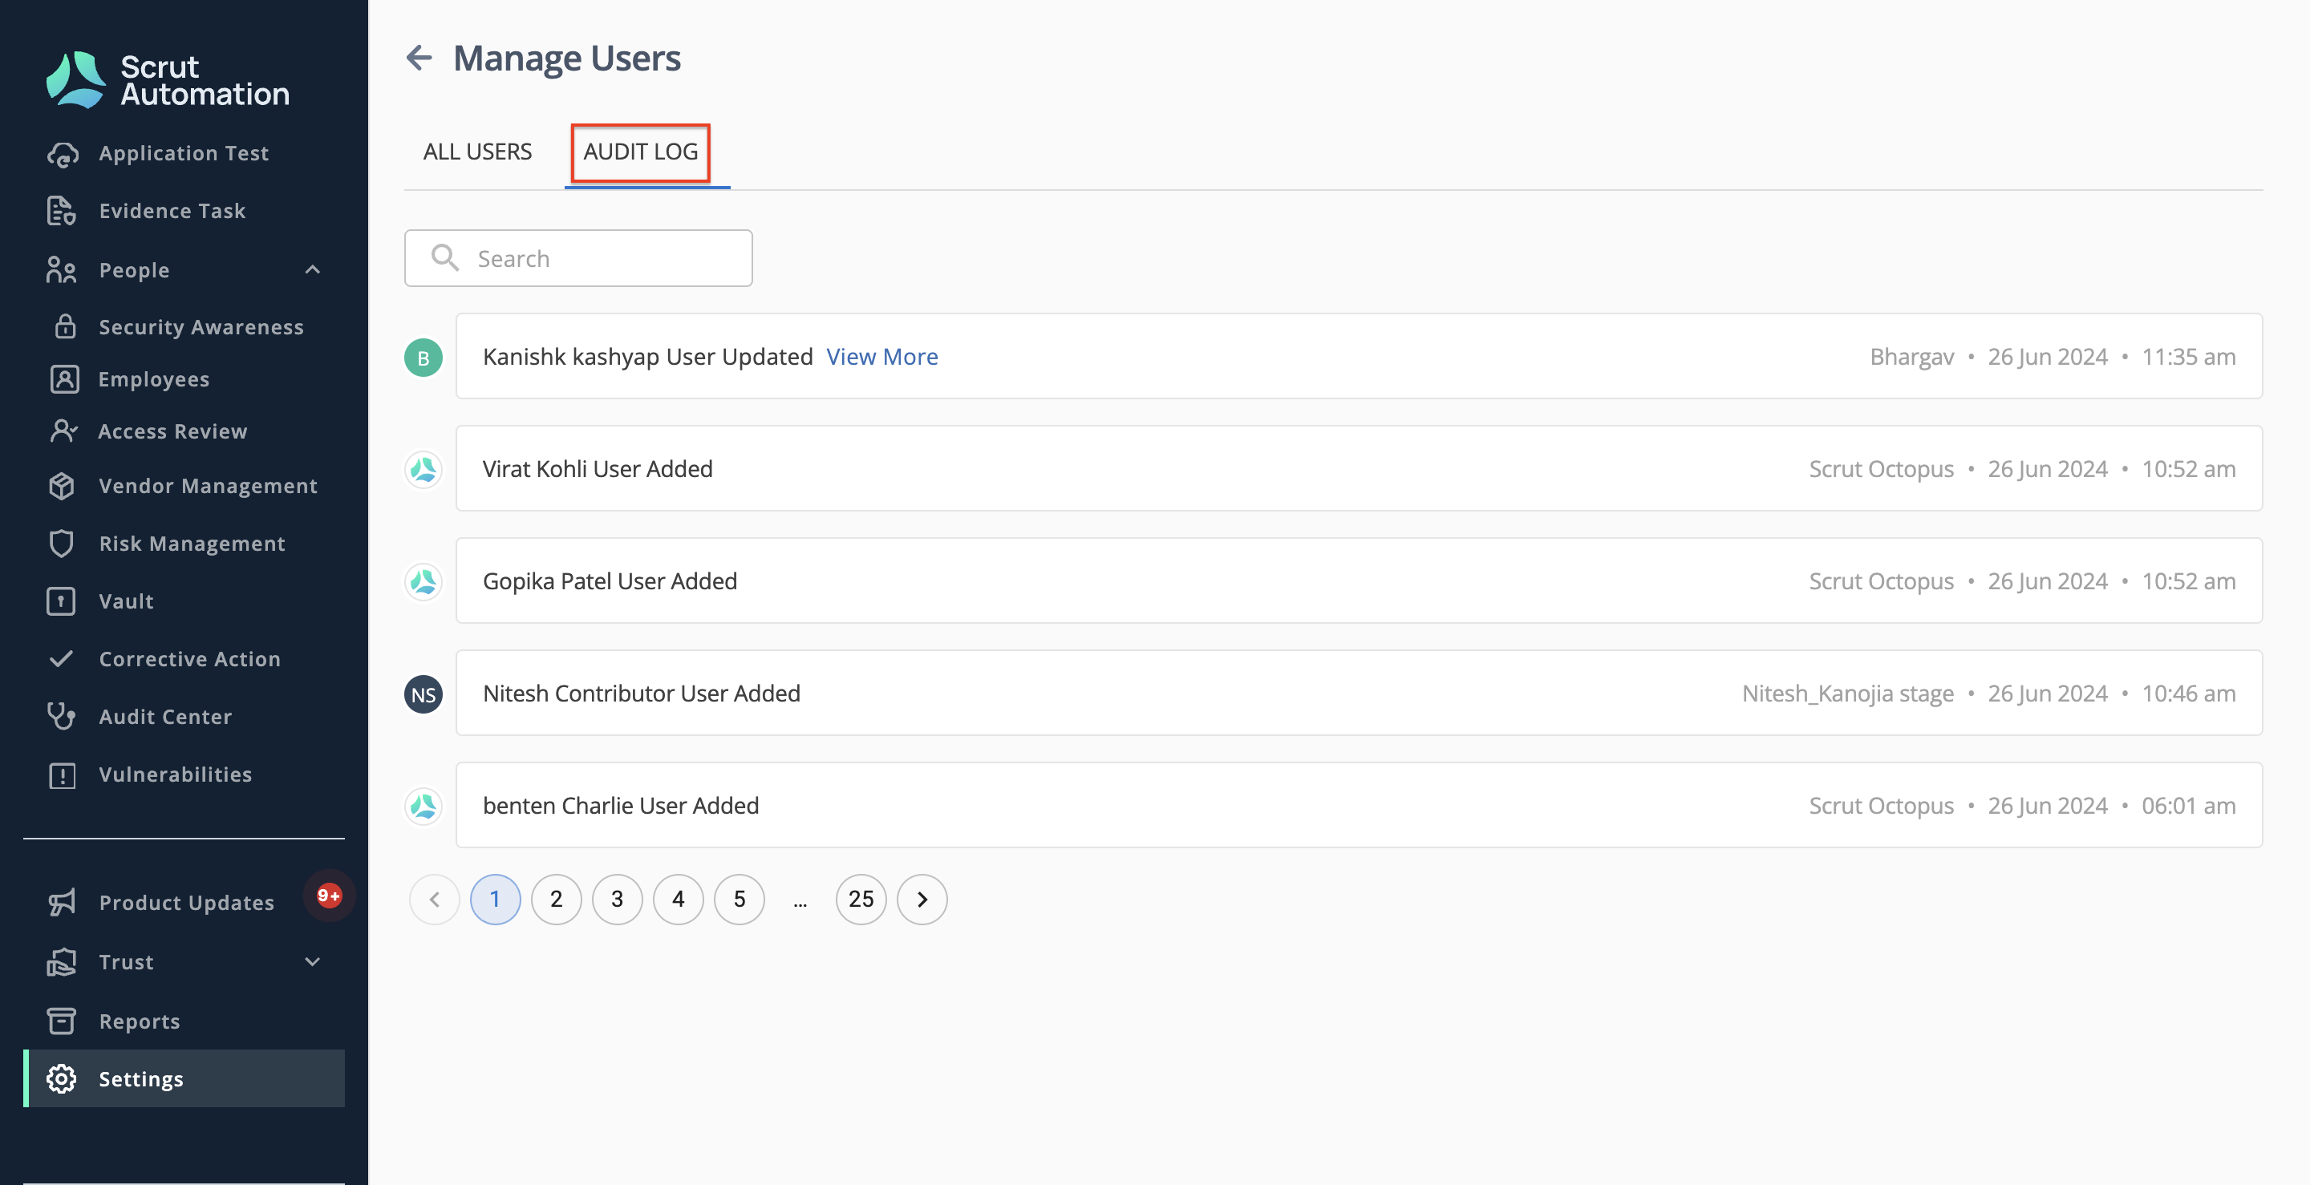Select the AUDIT LOG tab

[640, 152]
